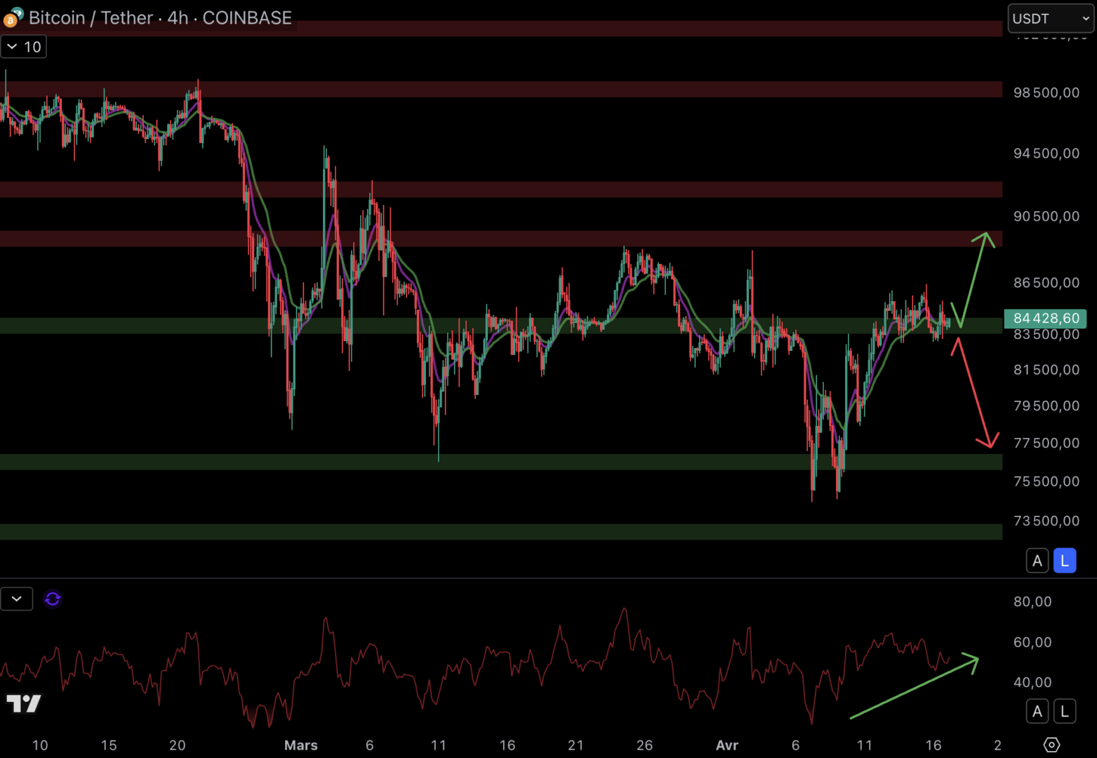
Task: Select the red resistance zone near 98 500
Action: click(501, 89)
